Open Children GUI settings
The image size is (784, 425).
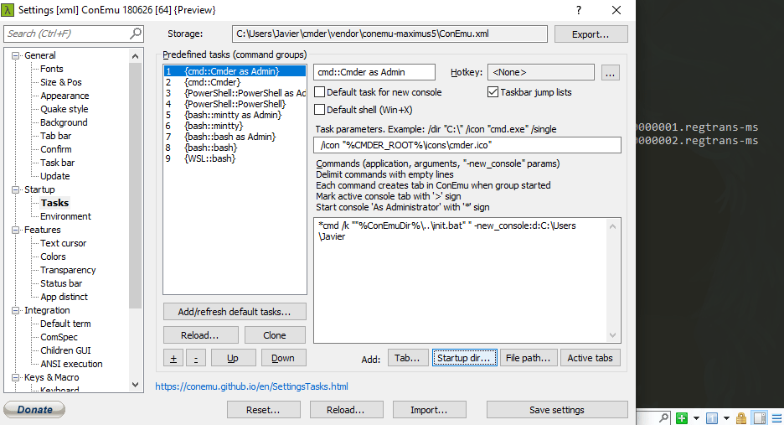pyautogui.click(x=65, y=350)
